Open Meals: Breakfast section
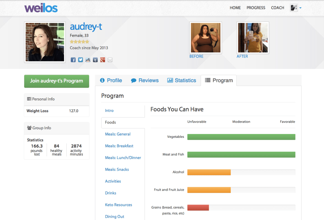Image resolution: width=324 pixels, height=220 pixels. [119, 146]
